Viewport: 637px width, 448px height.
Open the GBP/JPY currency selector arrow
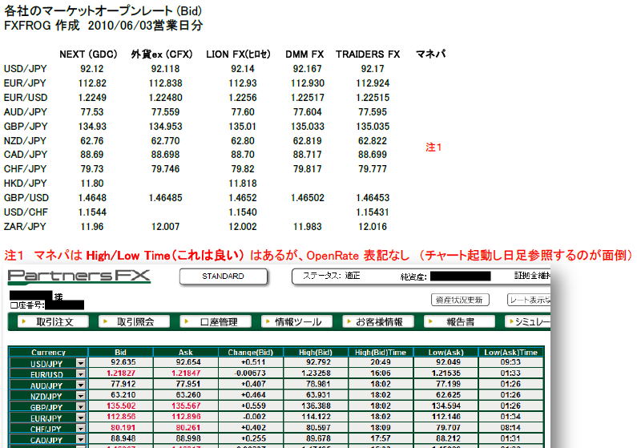(81, 406)
